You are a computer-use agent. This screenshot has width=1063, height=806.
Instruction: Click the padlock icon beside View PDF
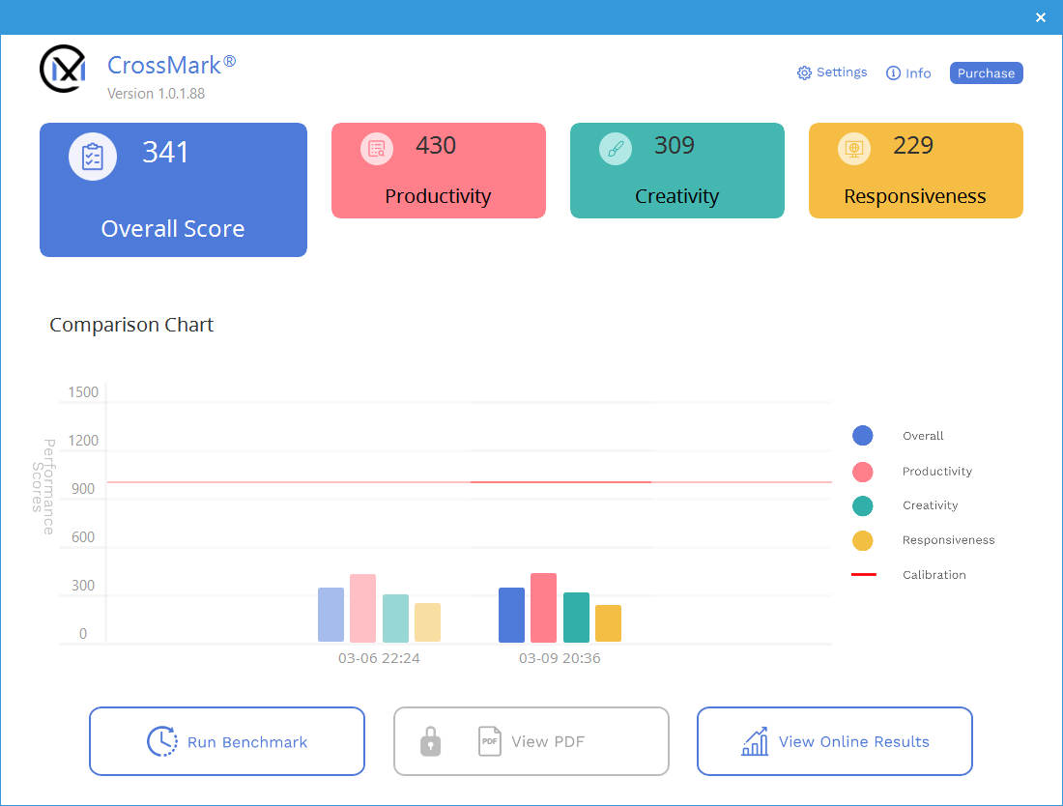[x=430, y=741]
